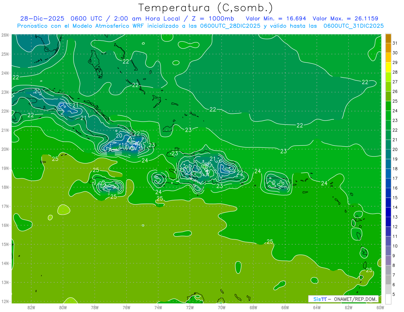Click the legend value '14'

coord(395,207)
